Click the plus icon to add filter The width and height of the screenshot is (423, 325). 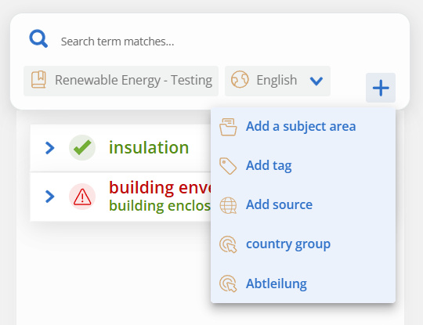click(381, 88)
